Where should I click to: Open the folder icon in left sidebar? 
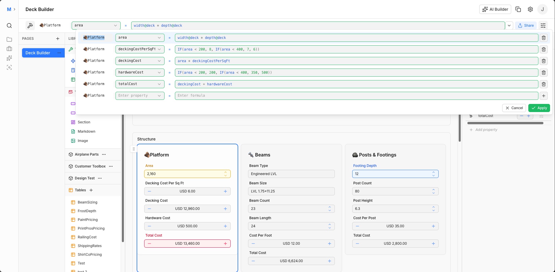9,39
